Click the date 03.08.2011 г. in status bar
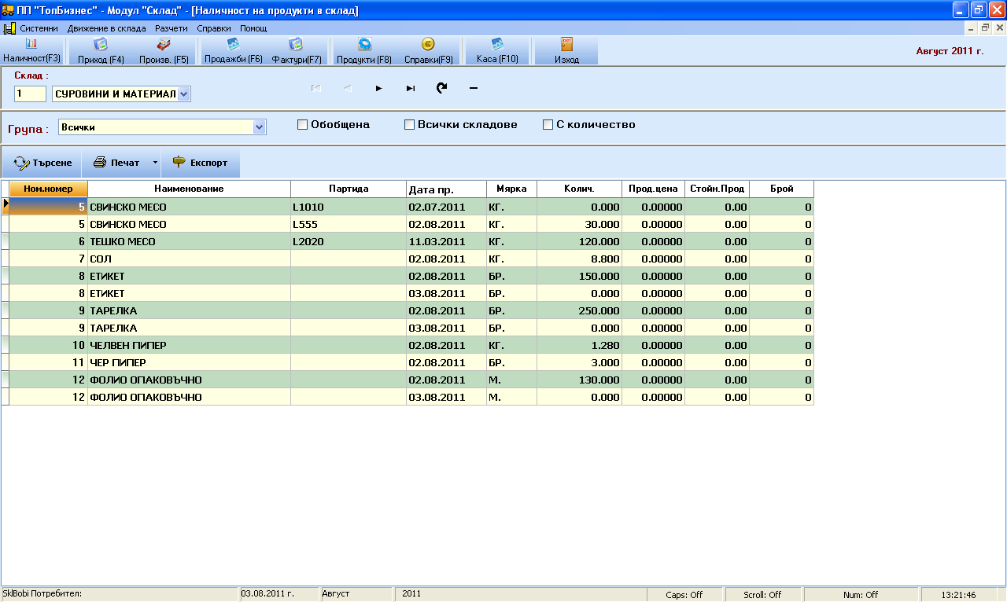This screenshot has width=1007, height=602. (x=268, y=594)
